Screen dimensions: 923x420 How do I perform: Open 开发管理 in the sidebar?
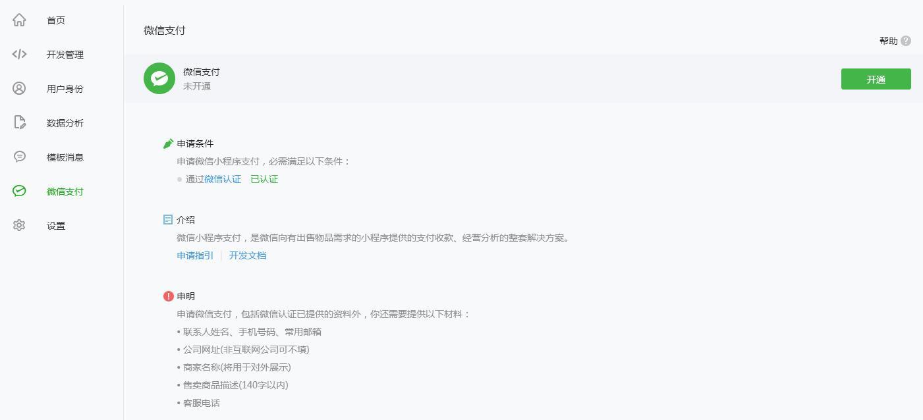point(65,55)
